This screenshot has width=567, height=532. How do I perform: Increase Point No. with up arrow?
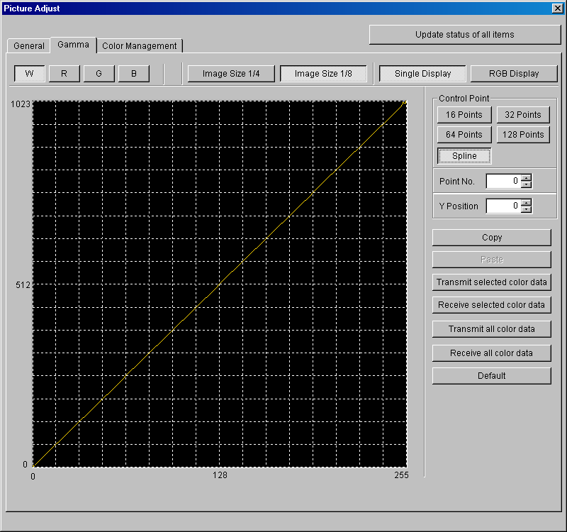coord(526,178)
